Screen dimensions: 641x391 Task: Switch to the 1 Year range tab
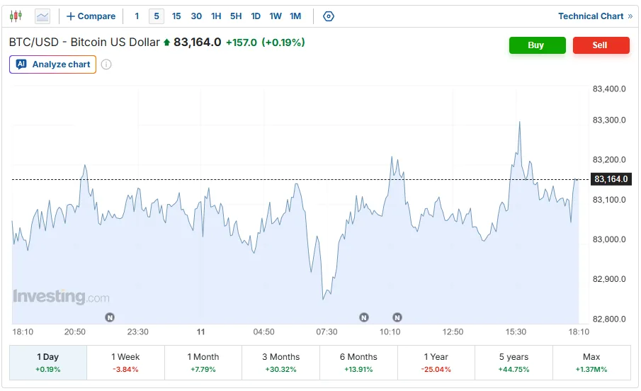point(436,363)
